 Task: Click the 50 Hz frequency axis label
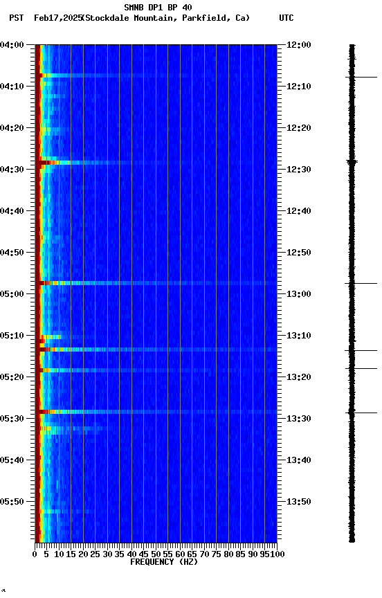tap(156, 555)
